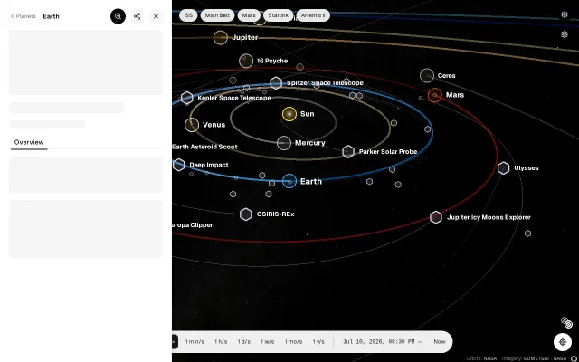Select Deep Impact hexagon marker
Image resolution: width=579 pixels, height=362 pixels.
(179, 165)
